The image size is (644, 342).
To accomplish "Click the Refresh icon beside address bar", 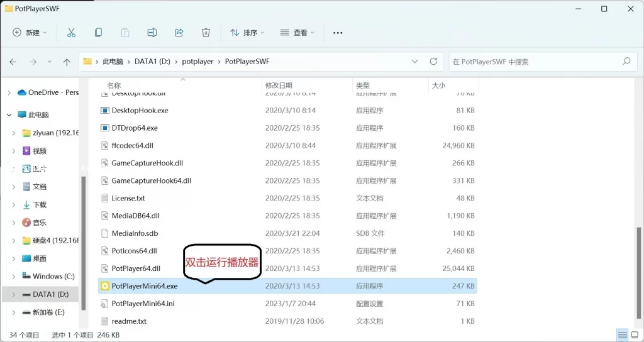I will pos(433,62).
